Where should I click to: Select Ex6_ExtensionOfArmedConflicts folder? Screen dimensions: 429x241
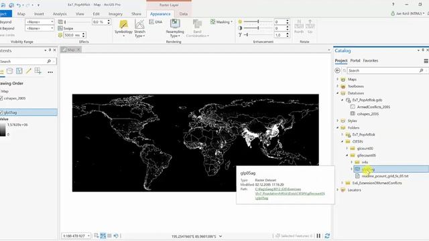377,183
